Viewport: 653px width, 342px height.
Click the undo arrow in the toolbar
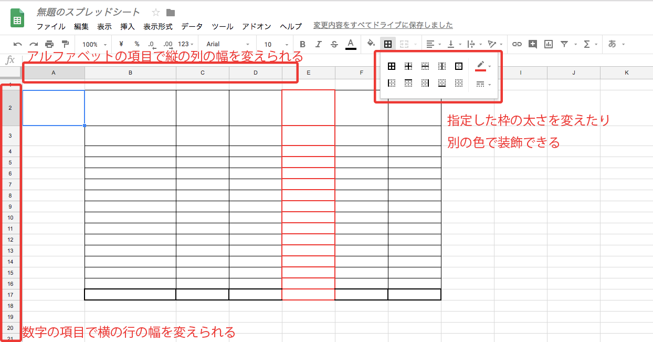[18, 44]
